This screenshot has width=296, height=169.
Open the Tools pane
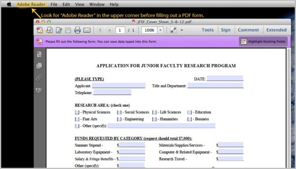(x=208, y=30)
